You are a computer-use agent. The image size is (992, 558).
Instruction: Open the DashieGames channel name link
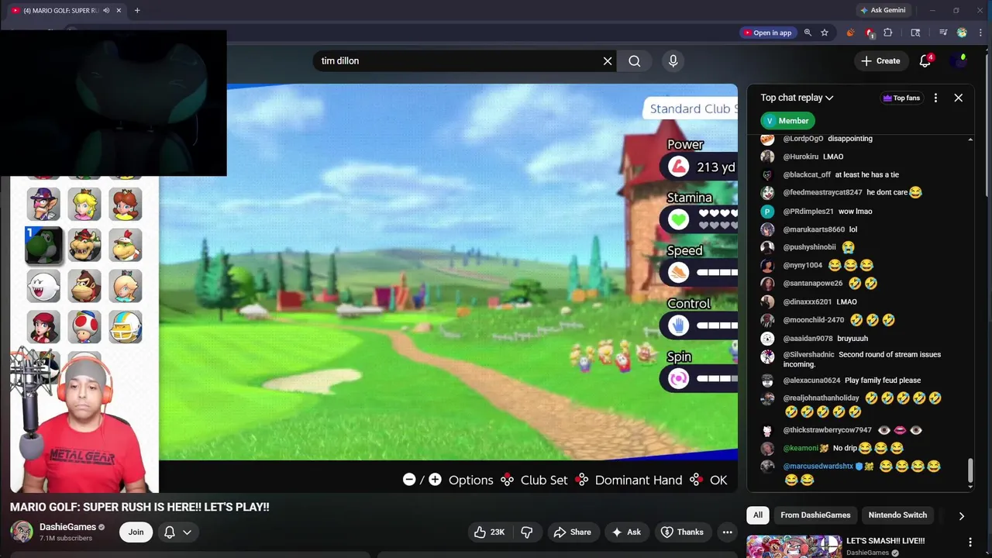67,527
